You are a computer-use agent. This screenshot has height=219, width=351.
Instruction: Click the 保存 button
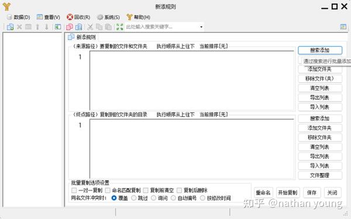click(312, 193)
